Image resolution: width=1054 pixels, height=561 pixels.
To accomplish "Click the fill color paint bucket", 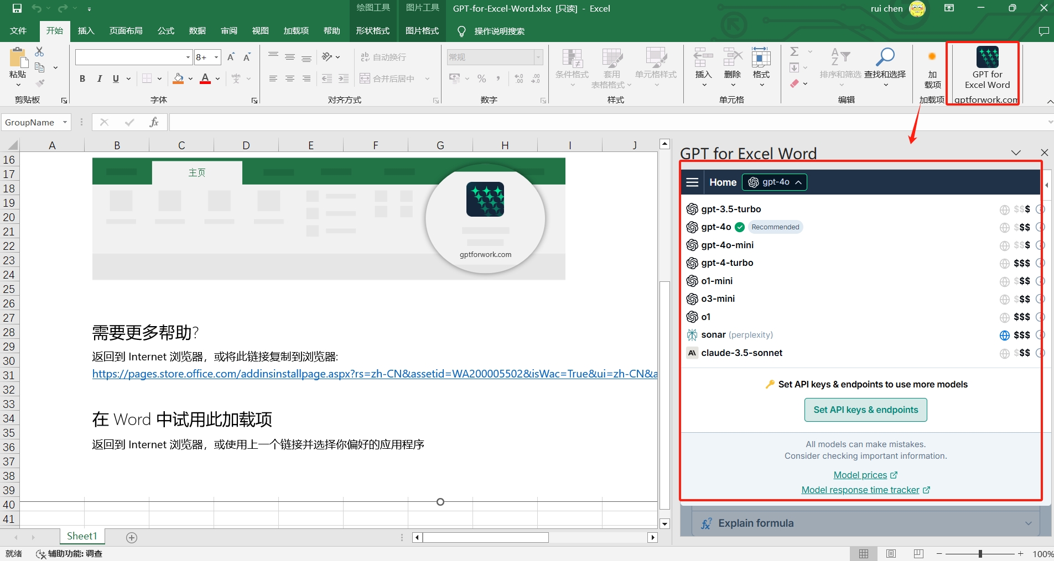I will point(178,78).
